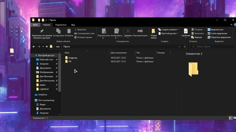This screenshot has width=236, height=132.
Task: Go back with the left arrow
Action: point(34,47)
